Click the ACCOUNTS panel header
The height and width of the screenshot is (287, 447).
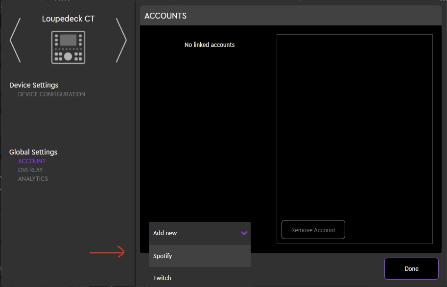(x=165, y=16)
